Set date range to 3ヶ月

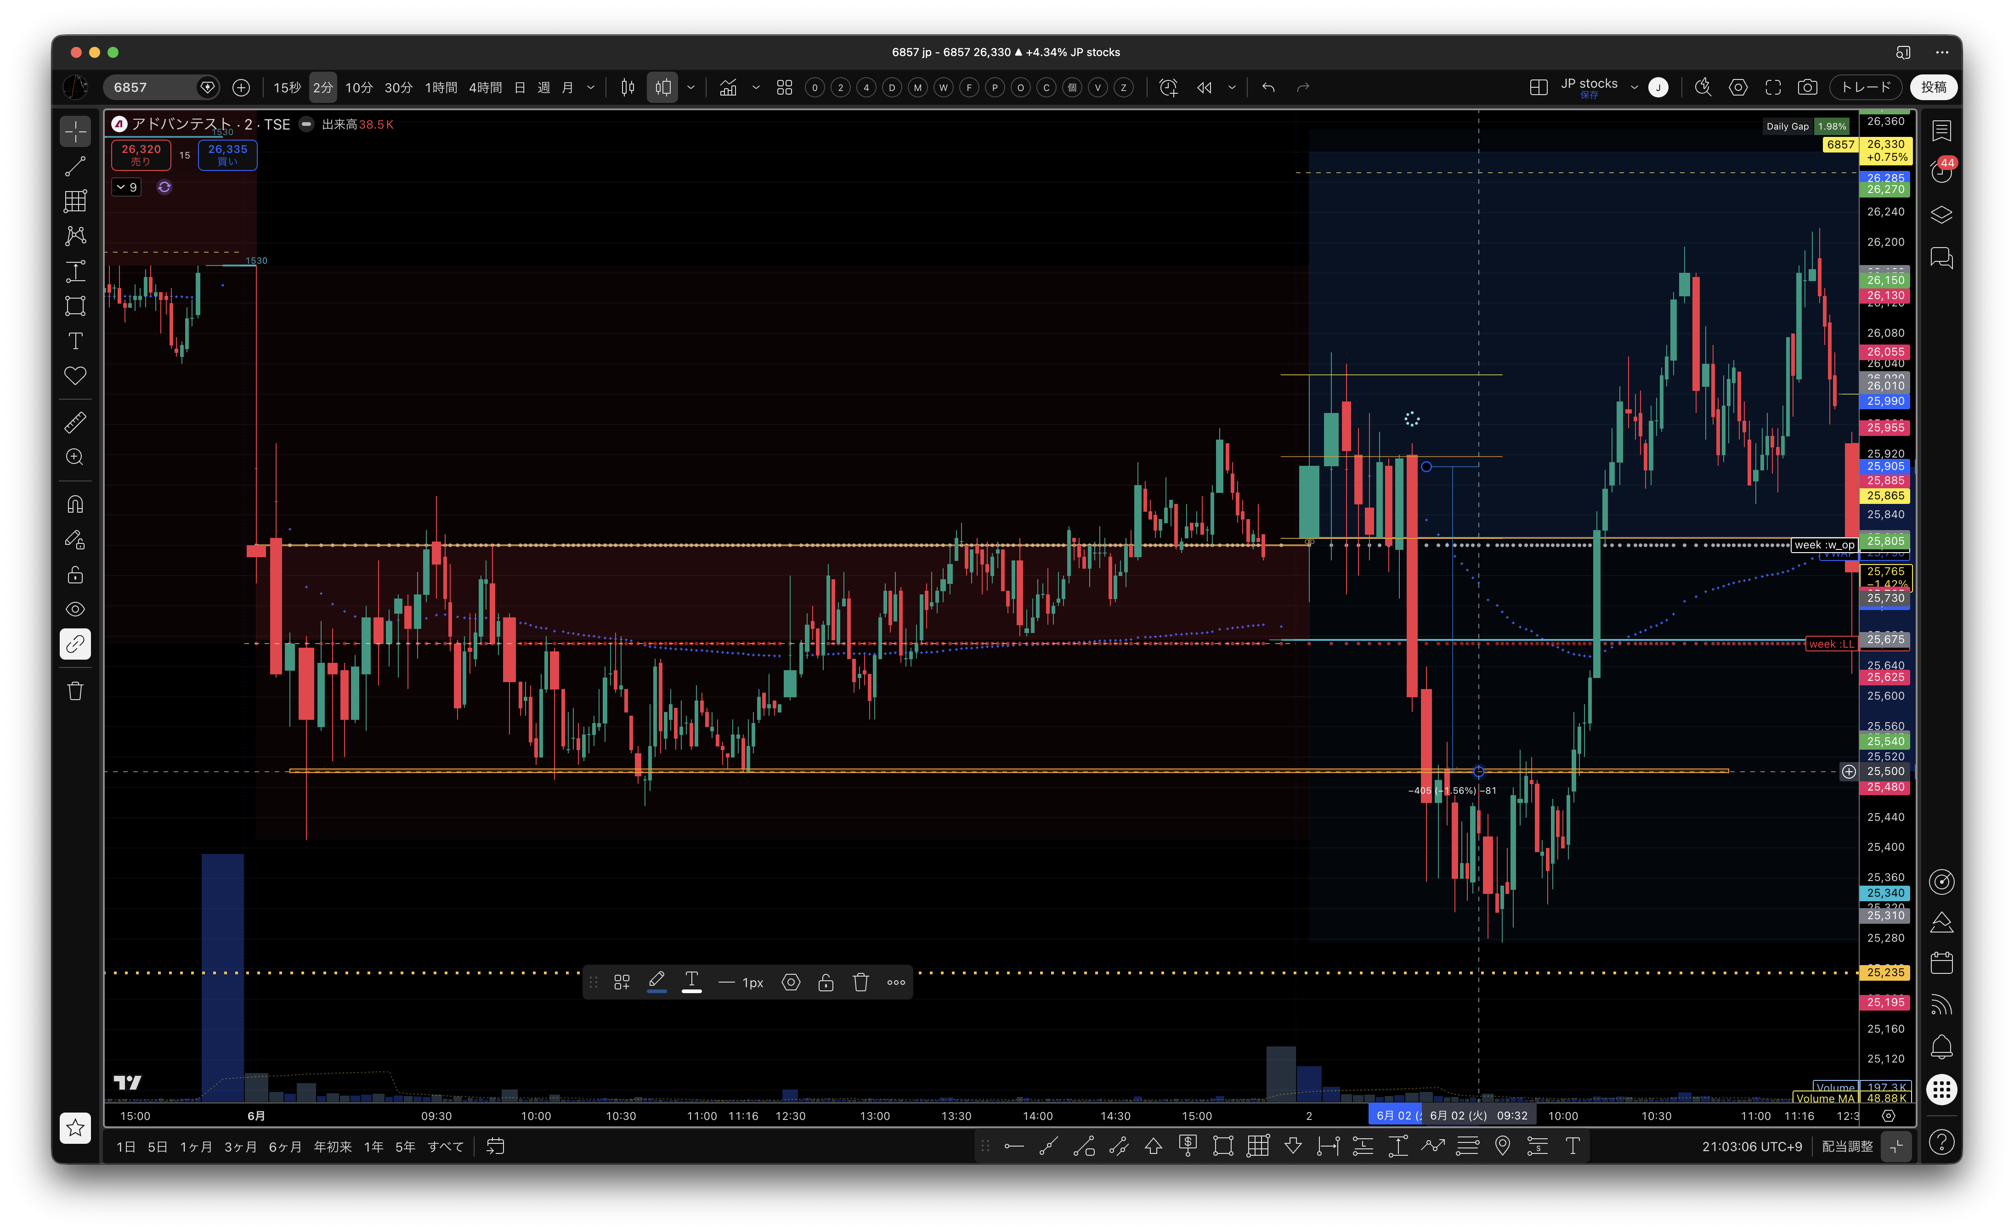click(240, 1147)
